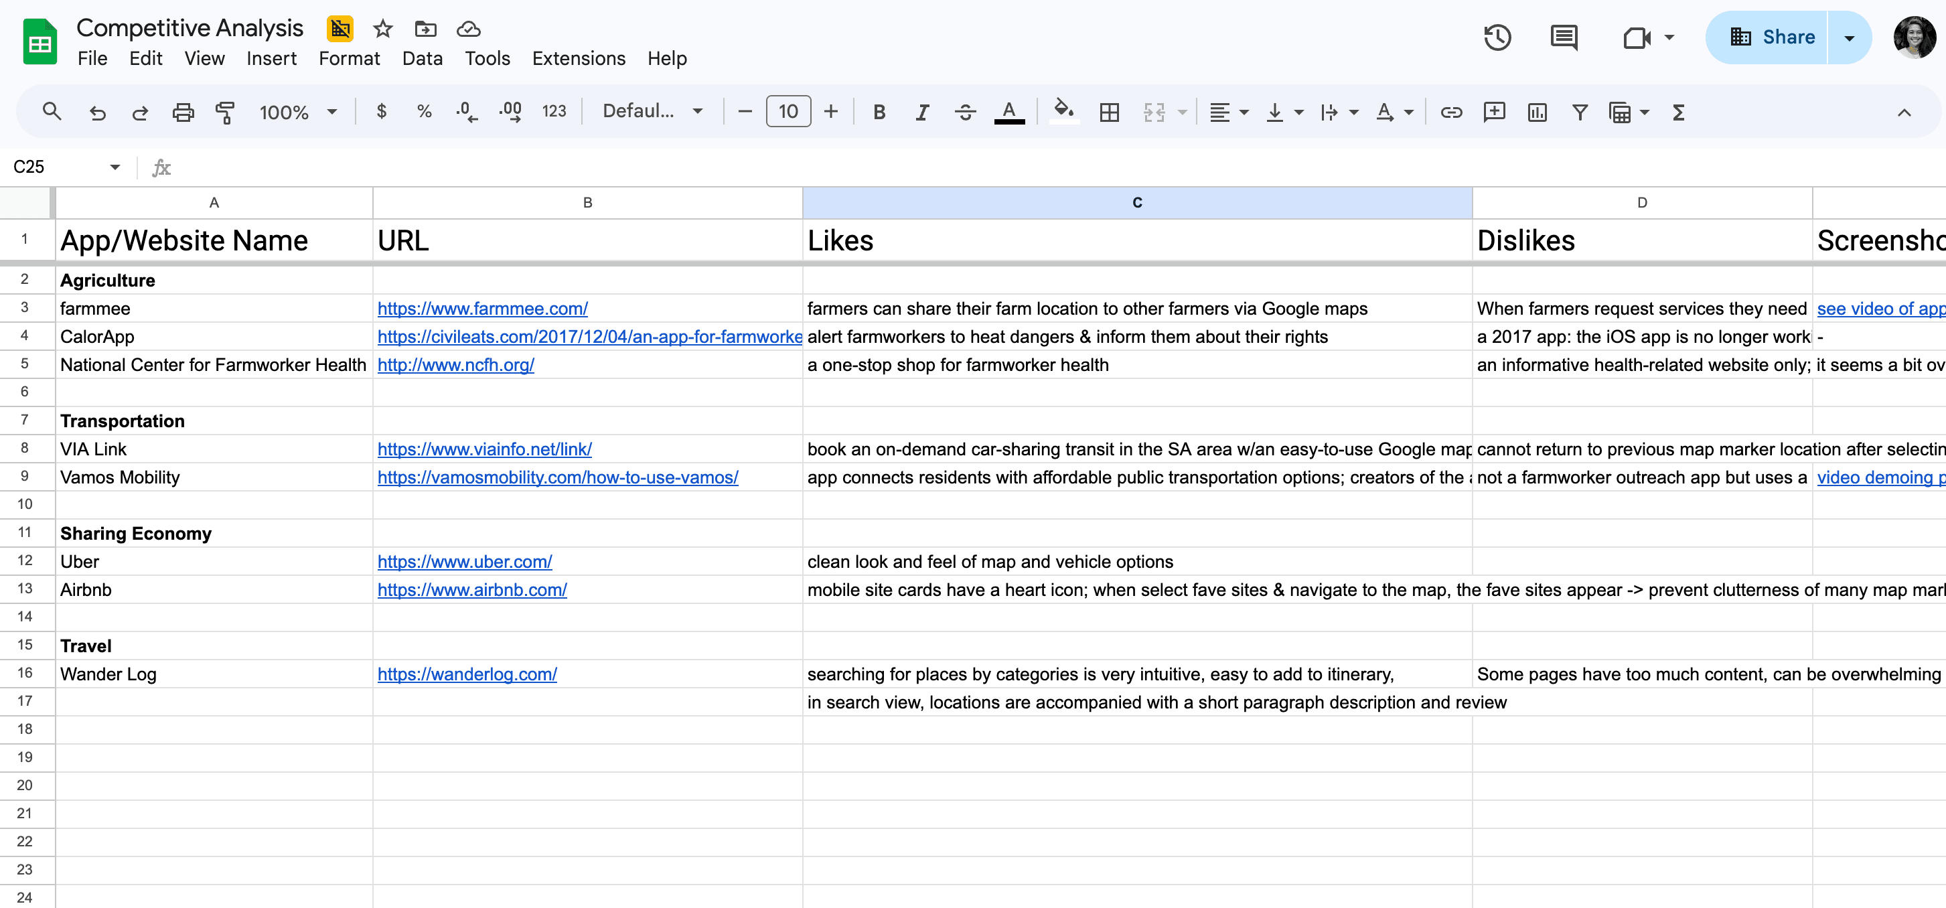Screen dimensions: 1946x908
Task: Select the Italic formatting icon
Action: (921, 112)
